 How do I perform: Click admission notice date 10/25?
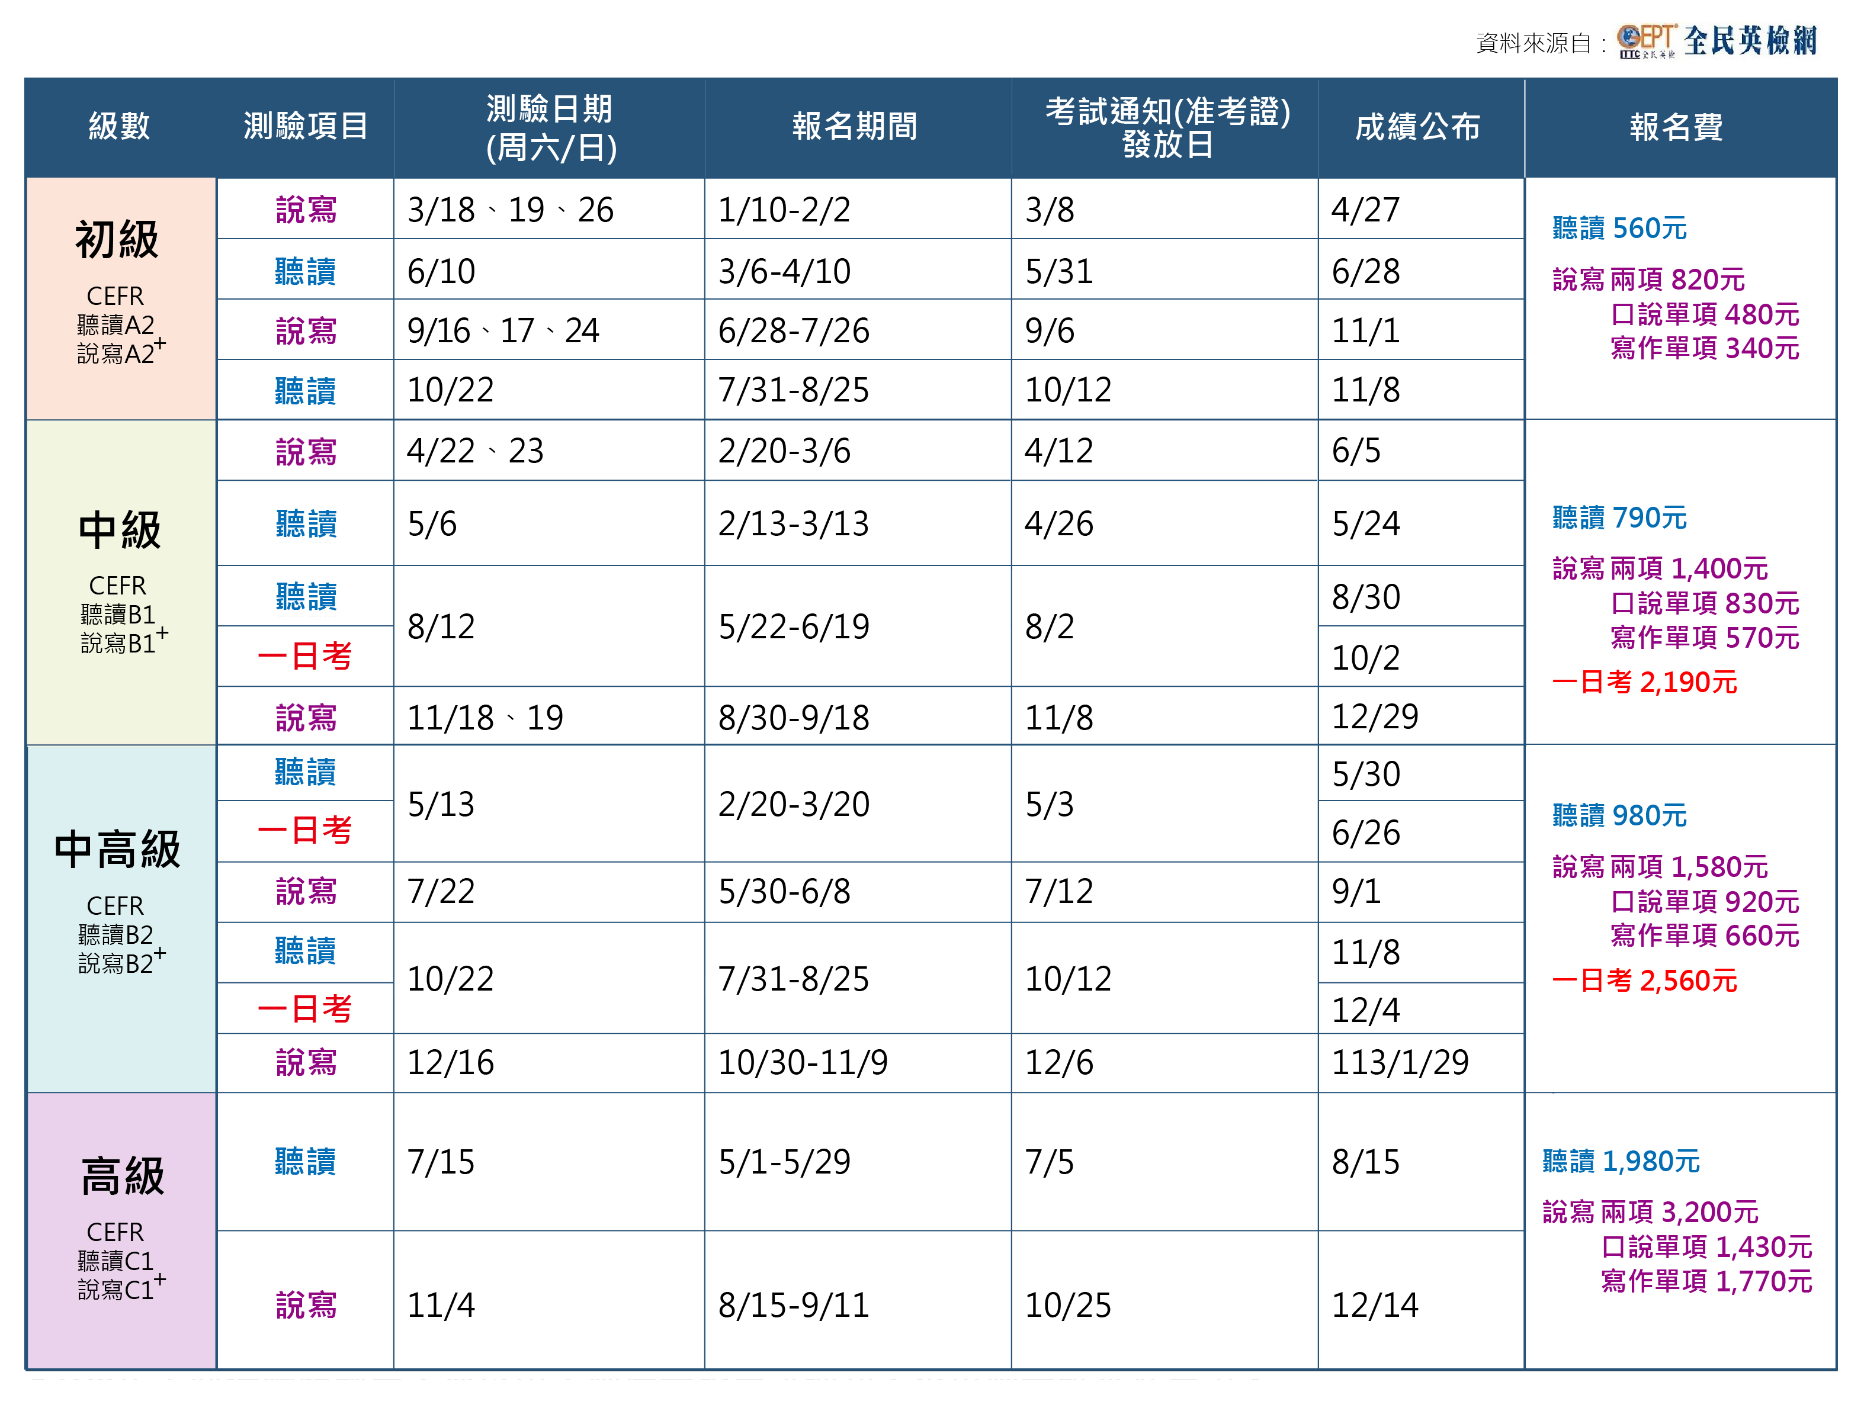click(1068, 1305)
